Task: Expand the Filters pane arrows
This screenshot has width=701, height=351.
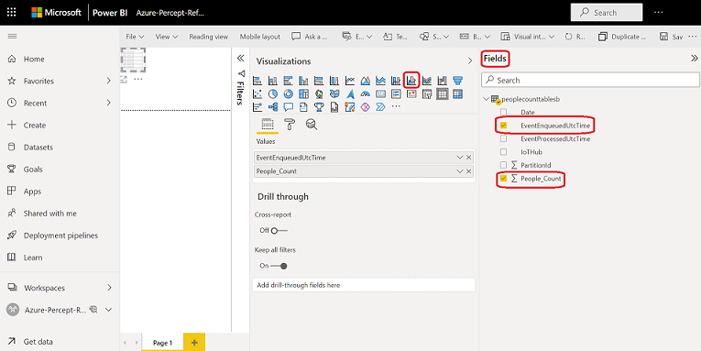Action: pyautogui.click(x=240, y=58)
